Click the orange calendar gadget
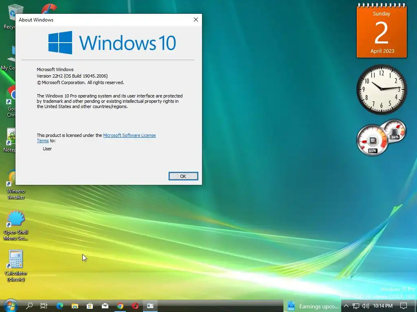Screen dimensions: 417x312 point(382,30)
